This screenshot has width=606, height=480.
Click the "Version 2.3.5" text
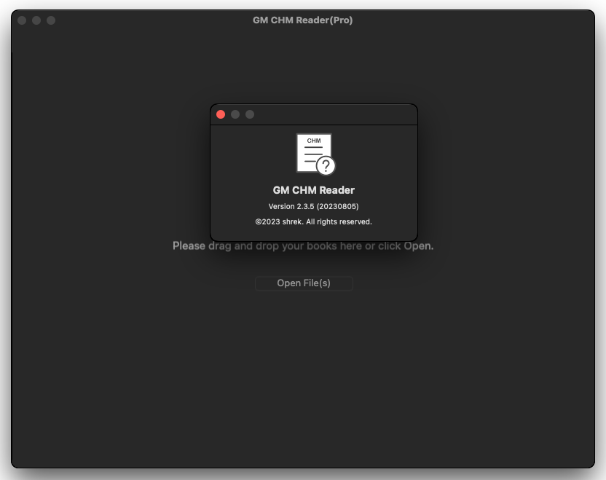[291, 207]
